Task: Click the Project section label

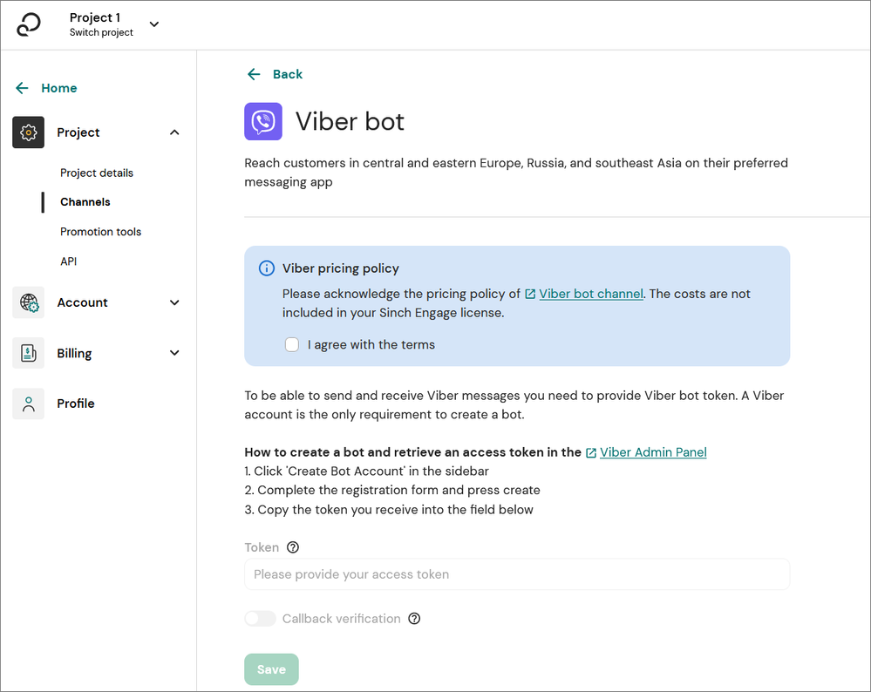Action: tap(78, 132)
